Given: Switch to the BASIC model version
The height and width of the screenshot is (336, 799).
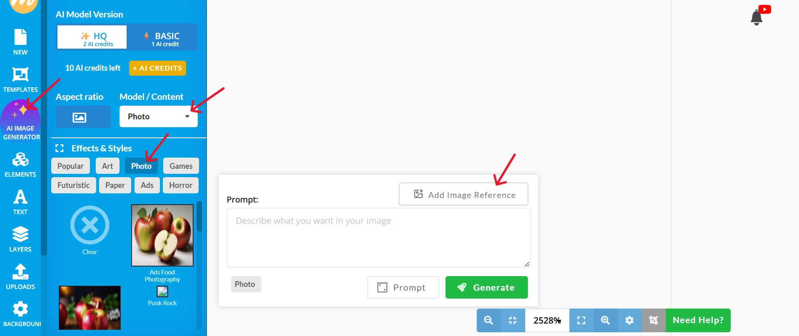Looking at the screenshot, I should click(162, 37).
